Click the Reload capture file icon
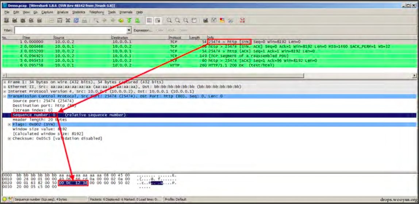This screenshot has height=204, width=419. click(76, 20)
